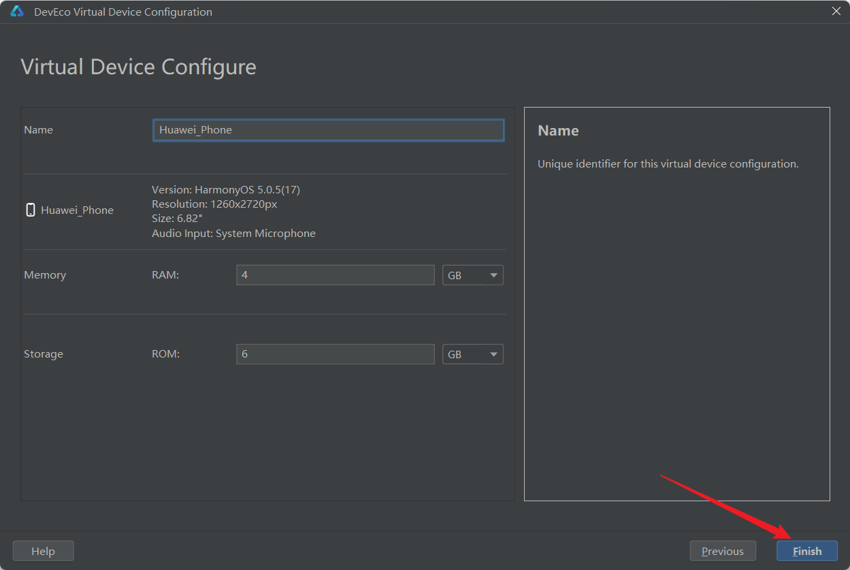
Task: Click the Storage row label
Action: pos(44,354)
